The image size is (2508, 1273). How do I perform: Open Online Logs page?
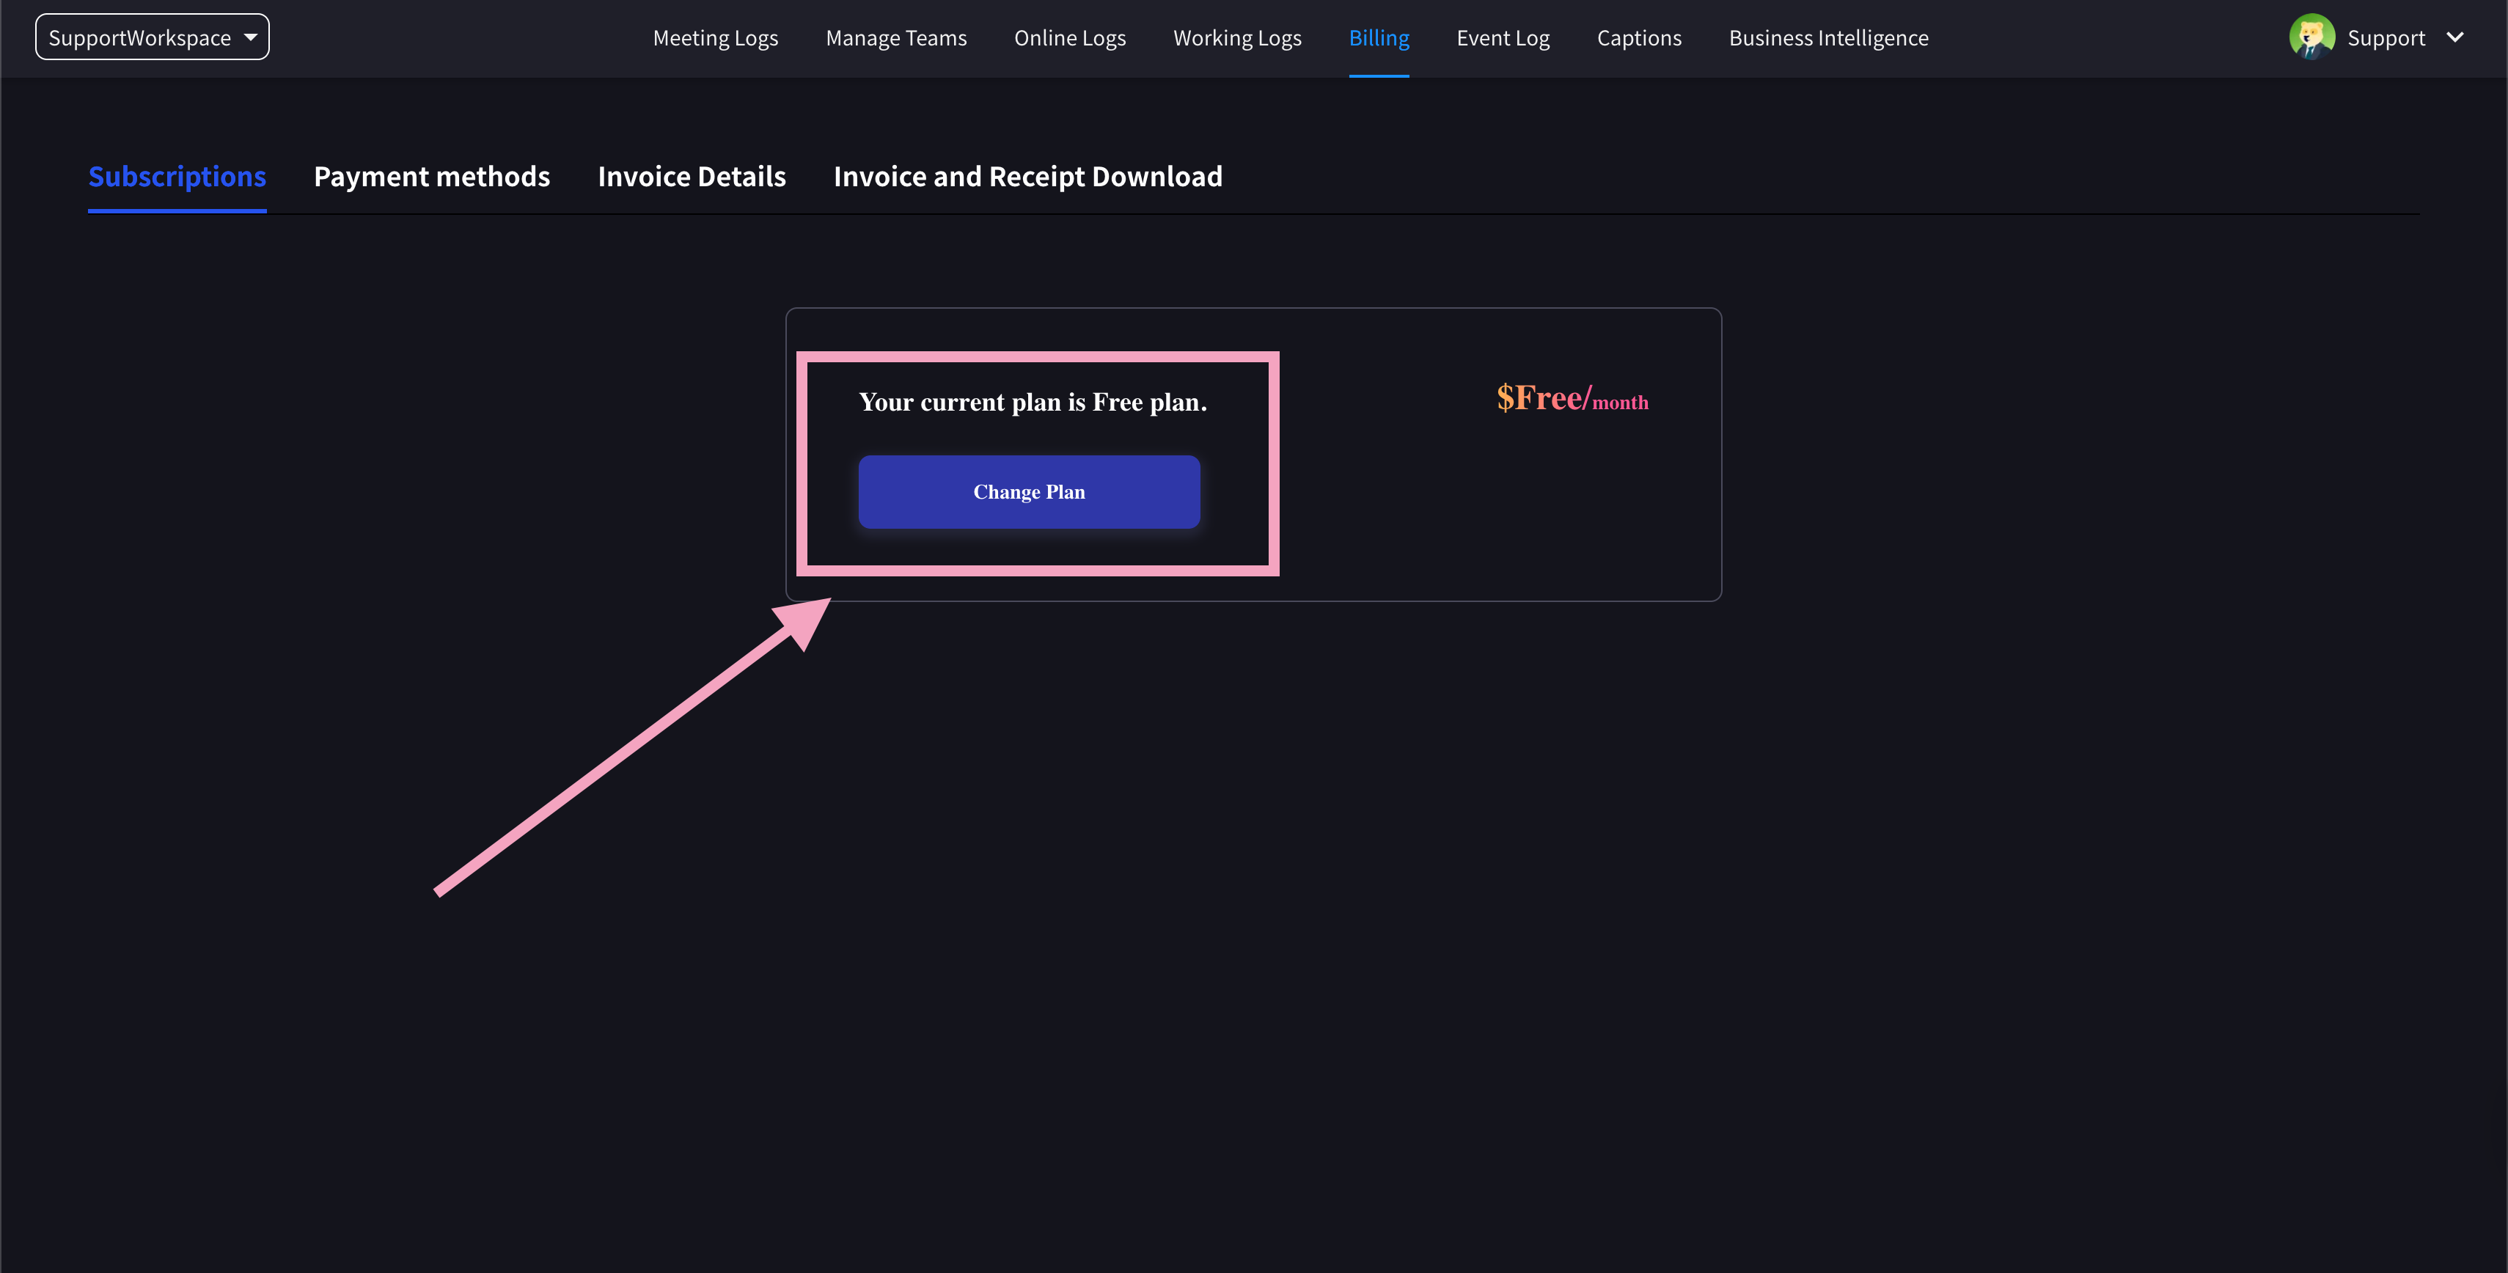pyautogui.click(x=1069, y=38)
